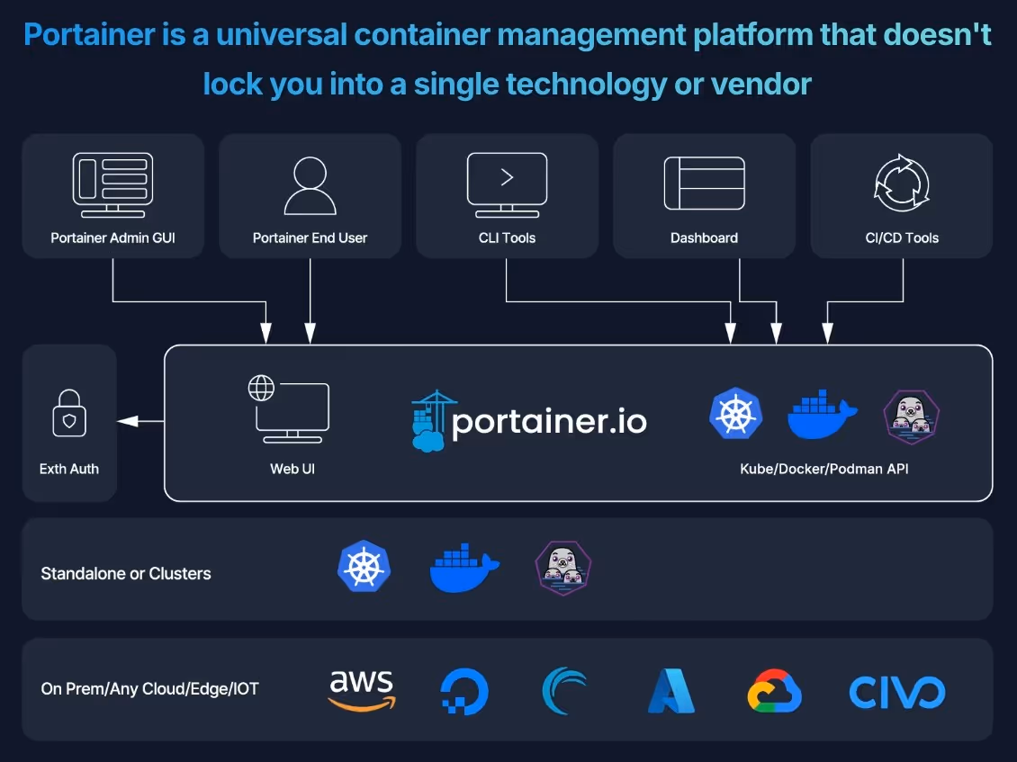This screenshot has height=762, width=1017.
Task: Click the DigitalOcean logo
Action: click(x=464, y=691)
